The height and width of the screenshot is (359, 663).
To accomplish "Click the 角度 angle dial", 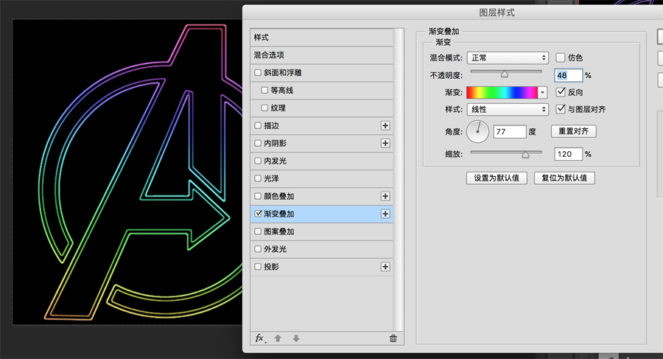I will click(478, 132).
